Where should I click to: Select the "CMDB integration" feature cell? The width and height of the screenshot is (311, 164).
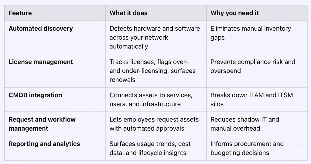pos(35,95)
